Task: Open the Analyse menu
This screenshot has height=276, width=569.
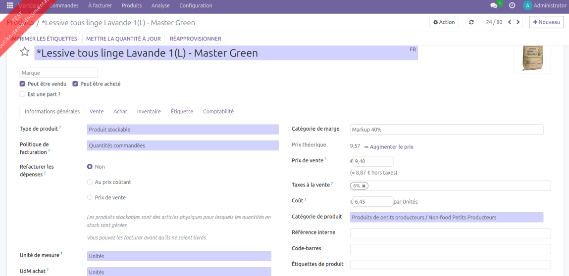Action: coord(161,5)
